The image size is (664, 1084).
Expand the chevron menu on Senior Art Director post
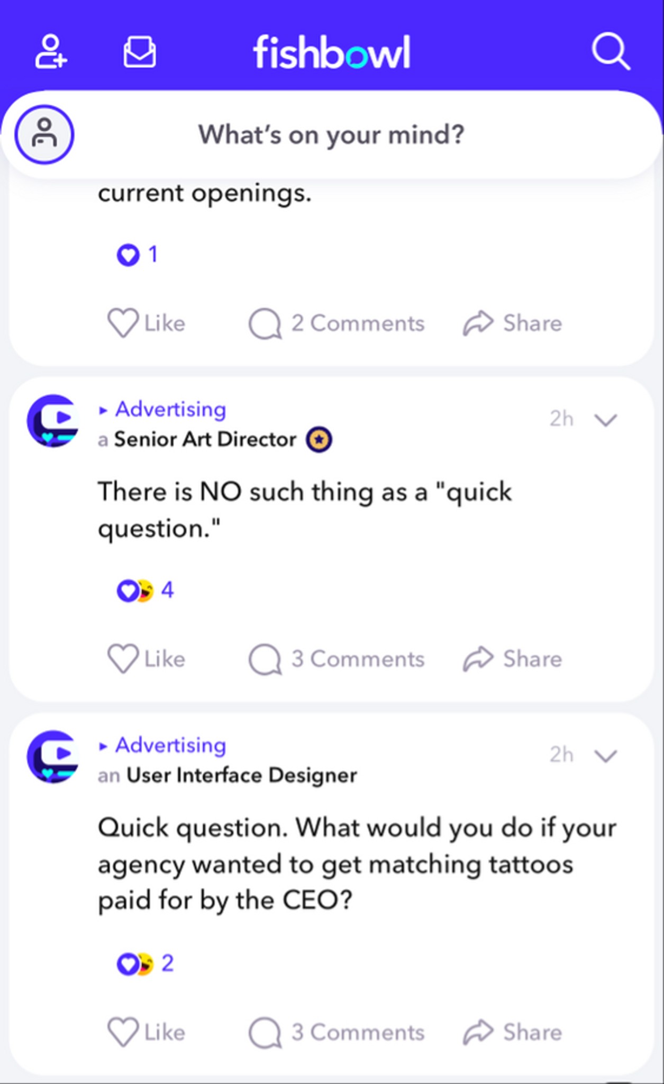click(x=606, y=420)
